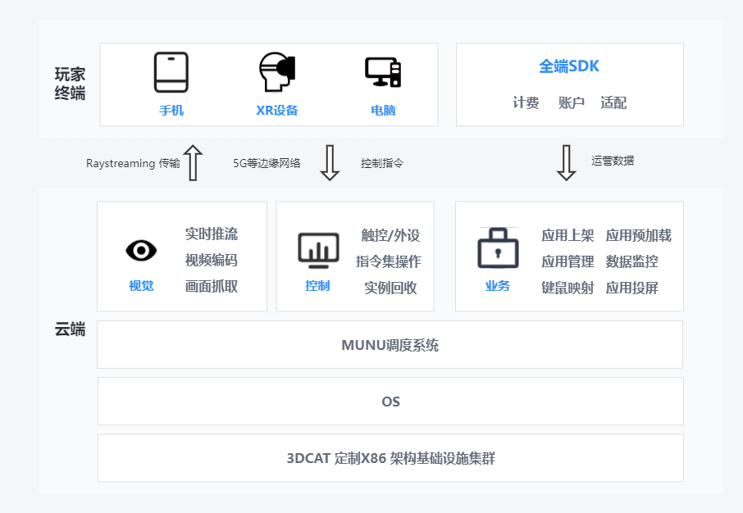
Task: Click the Raystreaming 传输 text
Action: coord(133,163)
